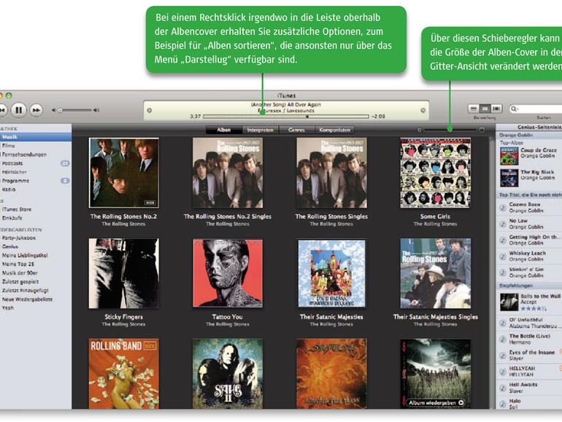562x422 pixels.
Task: Click the right arrow circle in the song display
Action: [x=423, y=110]
